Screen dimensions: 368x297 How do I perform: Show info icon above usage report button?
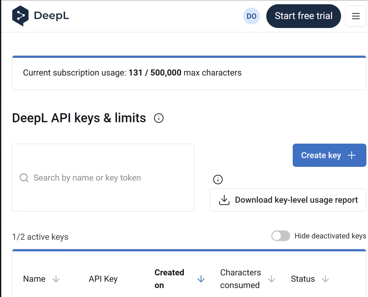[218, 180]
